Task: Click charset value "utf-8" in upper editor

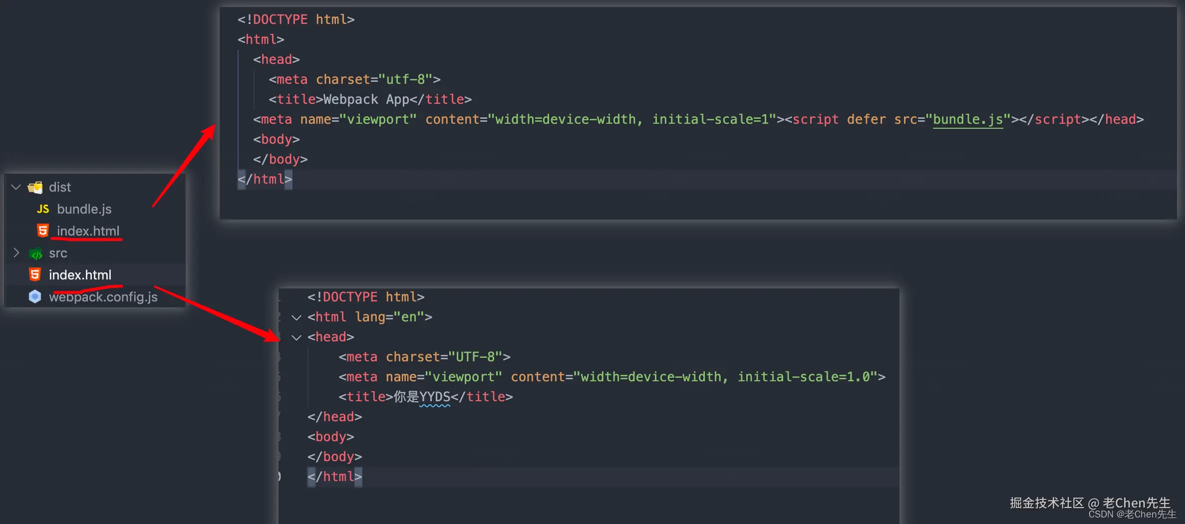Action: pos(405,79)
